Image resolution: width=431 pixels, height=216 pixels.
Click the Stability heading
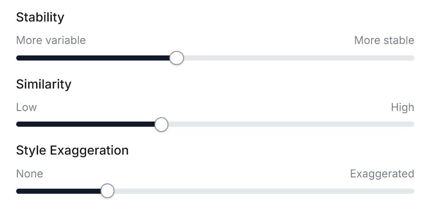[40, 17]
